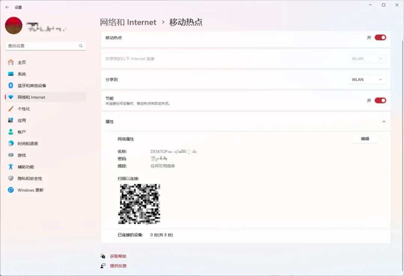
Task: Click the search magnifier icon
Action: (81, 46)
